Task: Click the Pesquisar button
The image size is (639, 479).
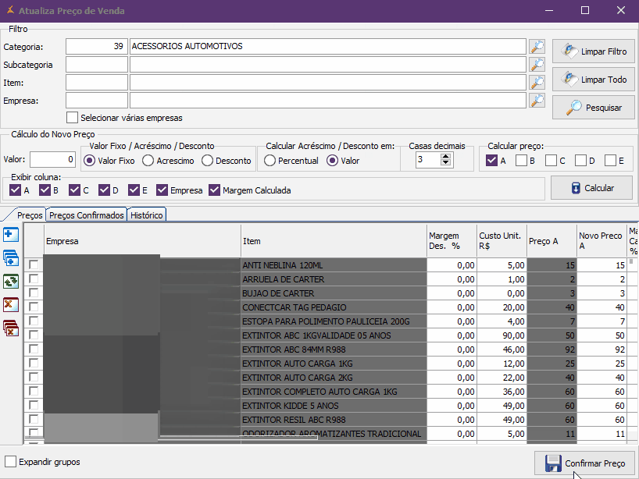Action: click(594, 108)
